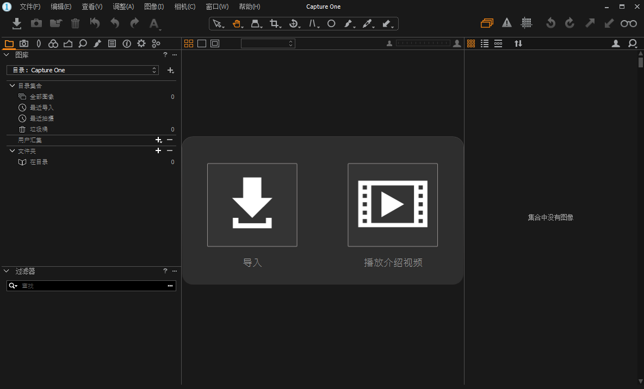The width and height of the screenshot is (644, 389).
Task: Open the 编辑(E) menu
Action: [61, 7]
